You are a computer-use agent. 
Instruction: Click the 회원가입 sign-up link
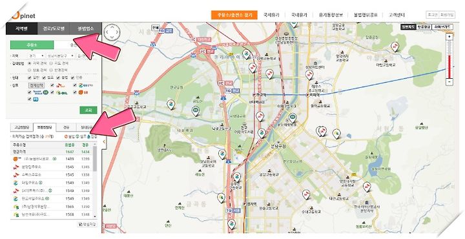(x=447, y=14)
